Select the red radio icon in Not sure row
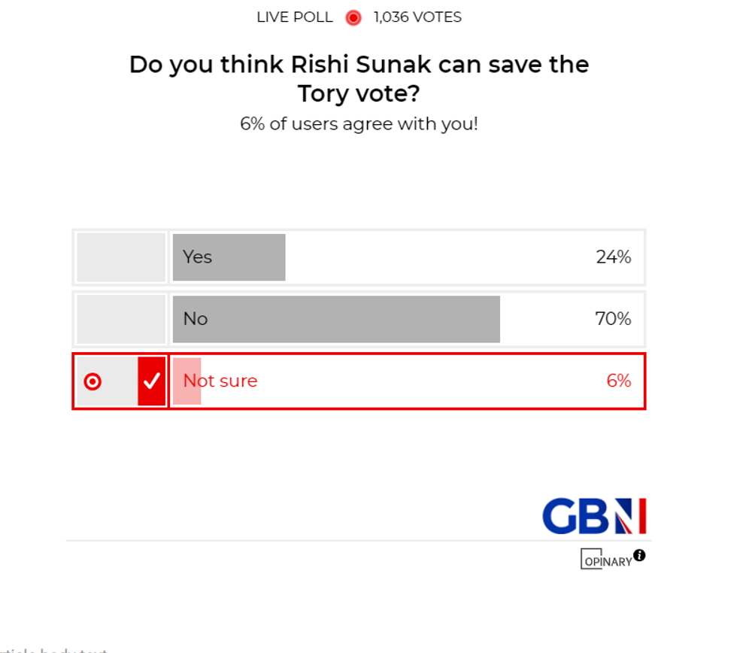737x653 pixels. click(92, 381)
